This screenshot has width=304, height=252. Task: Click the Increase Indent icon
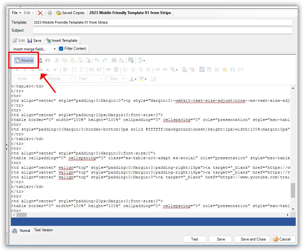click(99, 70)
